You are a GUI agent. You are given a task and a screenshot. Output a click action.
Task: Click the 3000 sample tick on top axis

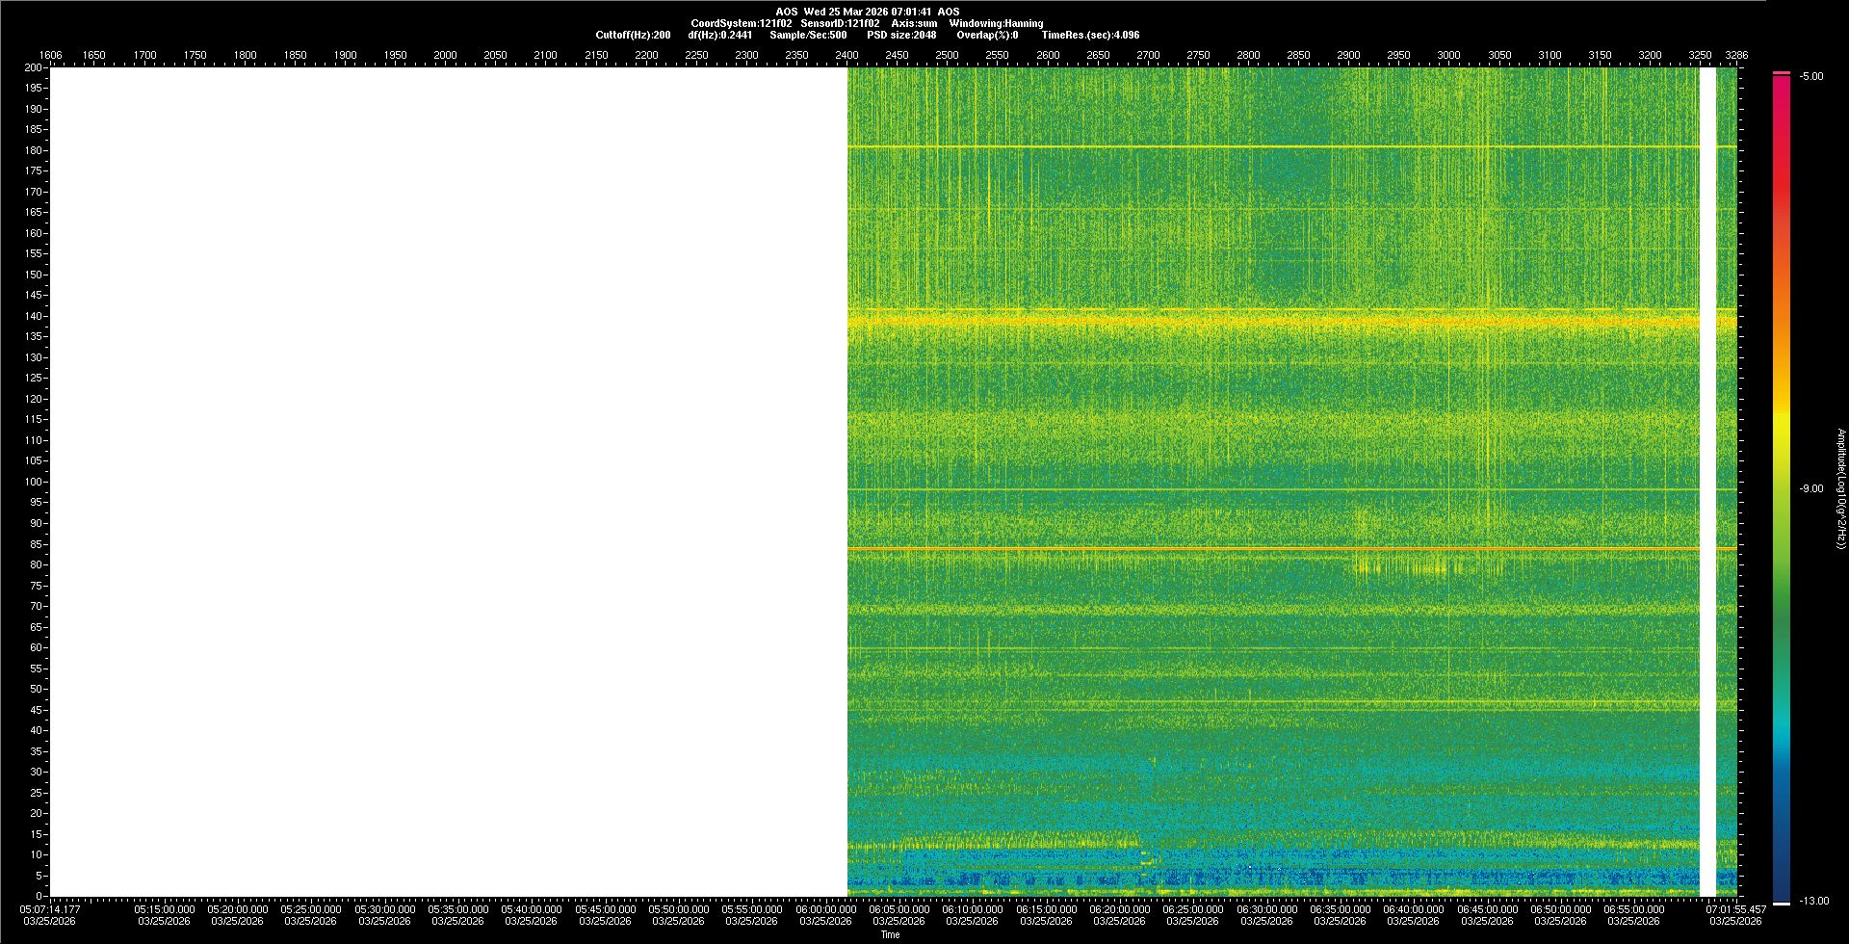coord(1448,56)
